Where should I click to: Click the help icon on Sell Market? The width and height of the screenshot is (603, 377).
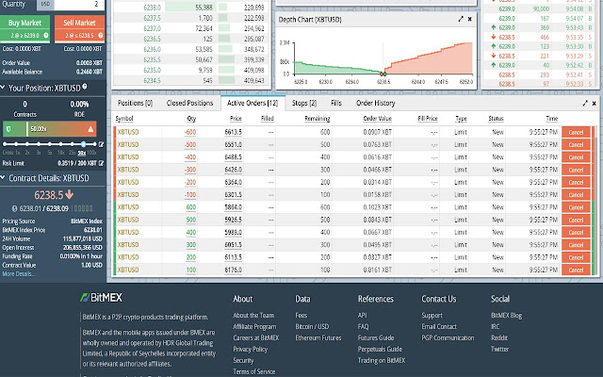click(101, 36)
